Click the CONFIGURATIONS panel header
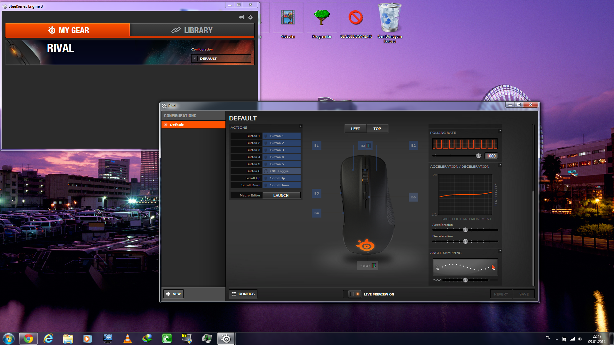The width and height of the screenshot is (614, 345). [193, 116]
